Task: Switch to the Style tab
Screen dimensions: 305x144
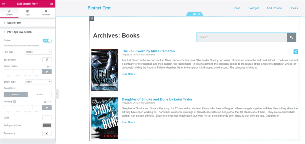Action: 28,12
